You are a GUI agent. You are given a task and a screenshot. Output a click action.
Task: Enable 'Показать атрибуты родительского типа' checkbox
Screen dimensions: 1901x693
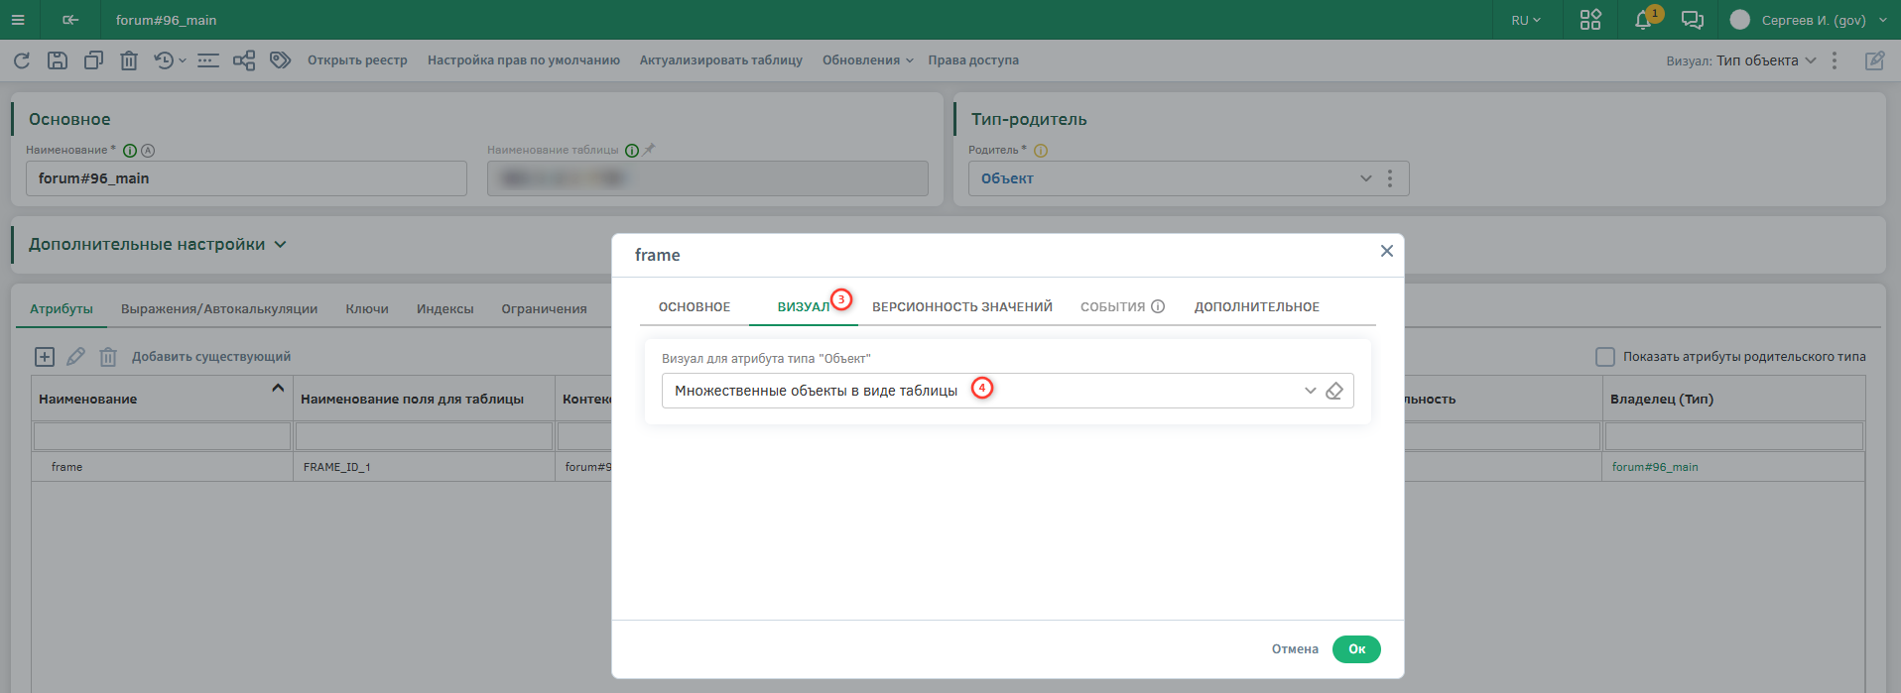pos(1604,357)
